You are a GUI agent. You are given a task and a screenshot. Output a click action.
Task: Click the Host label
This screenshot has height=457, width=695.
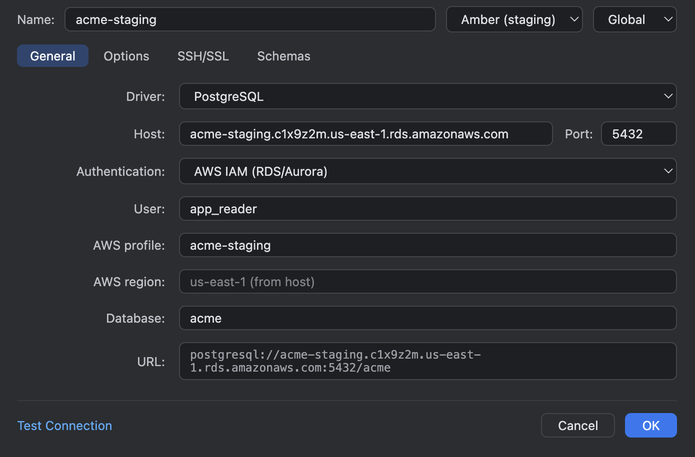pos(149,134)
